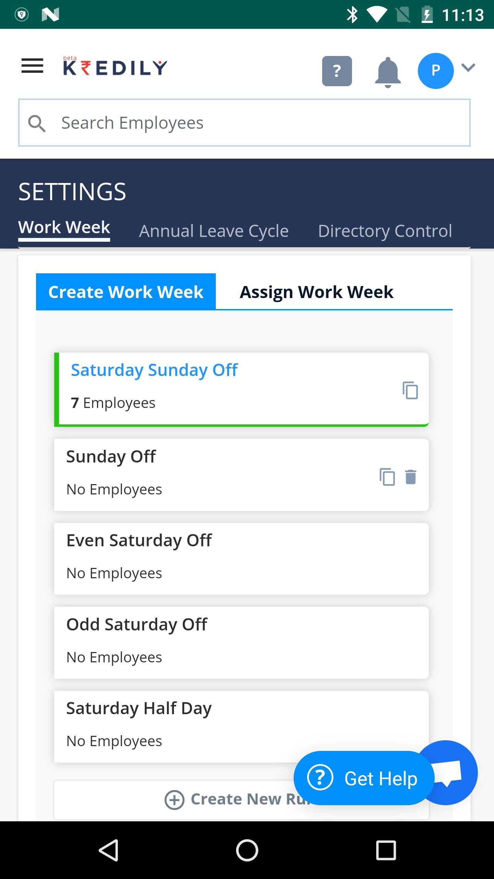Image resolution: width=494 pixels, height=879 pixels.
Task: Open the P profile avatar
Action: pyautogui.click(x=436, y=71)
